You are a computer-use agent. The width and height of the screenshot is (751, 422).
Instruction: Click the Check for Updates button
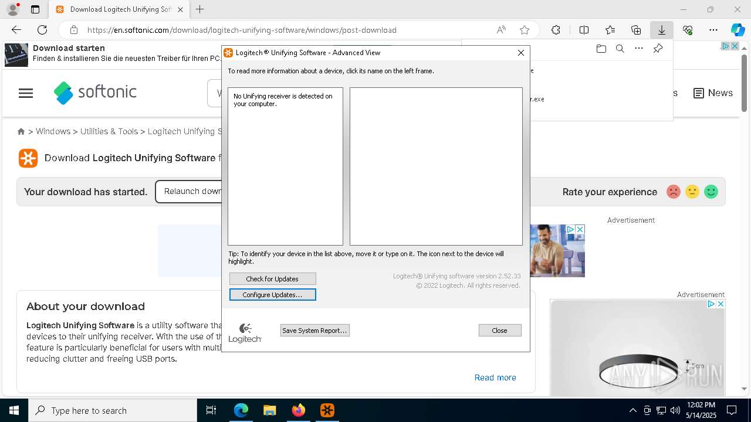click(x=272, y=279)
